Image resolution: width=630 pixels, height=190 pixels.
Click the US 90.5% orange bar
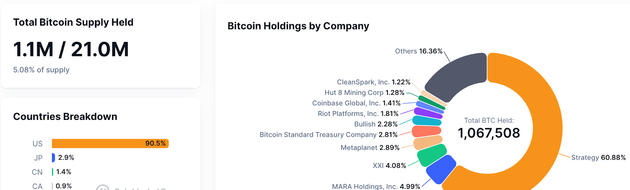(x=110, y=143)
